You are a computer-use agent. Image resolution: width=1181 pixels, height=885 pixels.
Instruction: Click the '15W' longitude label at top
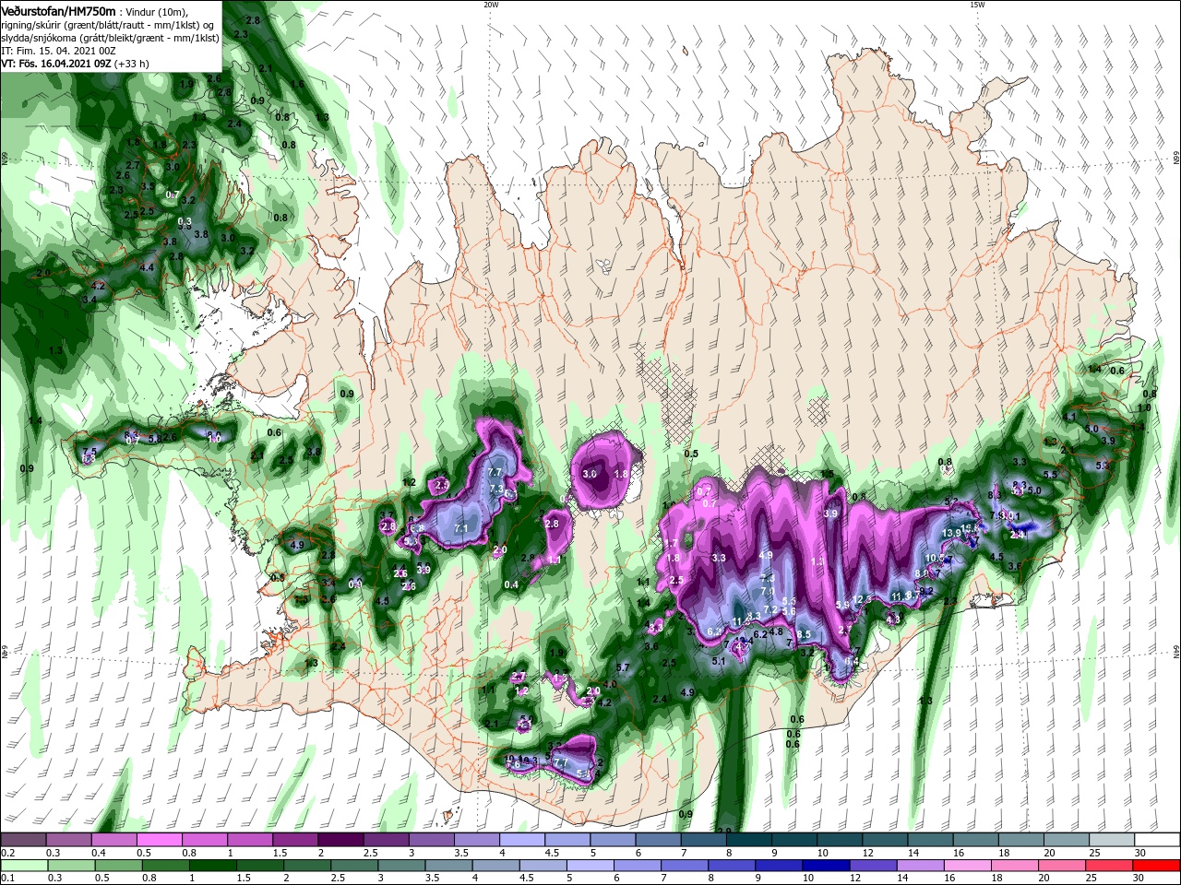pyautogui.click(x=977, y=4)
